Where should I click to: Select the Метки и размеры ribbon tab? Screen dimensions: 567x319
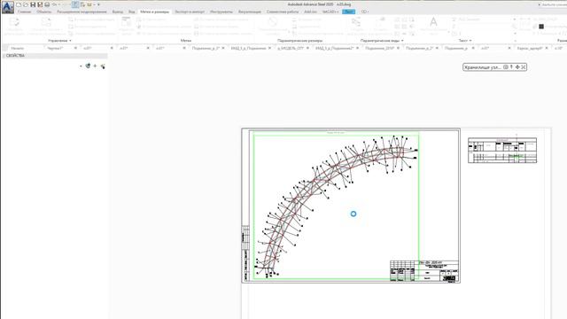pyautogui.click(x=155, y=12)
